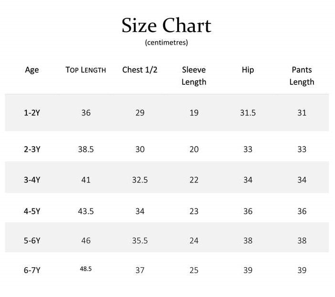The image size is (335, 297).
Task: Select the 3-4Y age row label
Action: coord(32,180)
